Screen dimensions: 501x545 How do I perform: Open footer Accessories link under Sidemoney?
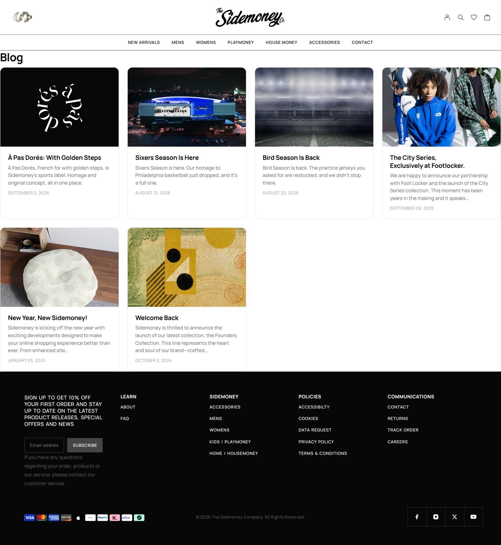pyautogui.click(x=225, y=407)
